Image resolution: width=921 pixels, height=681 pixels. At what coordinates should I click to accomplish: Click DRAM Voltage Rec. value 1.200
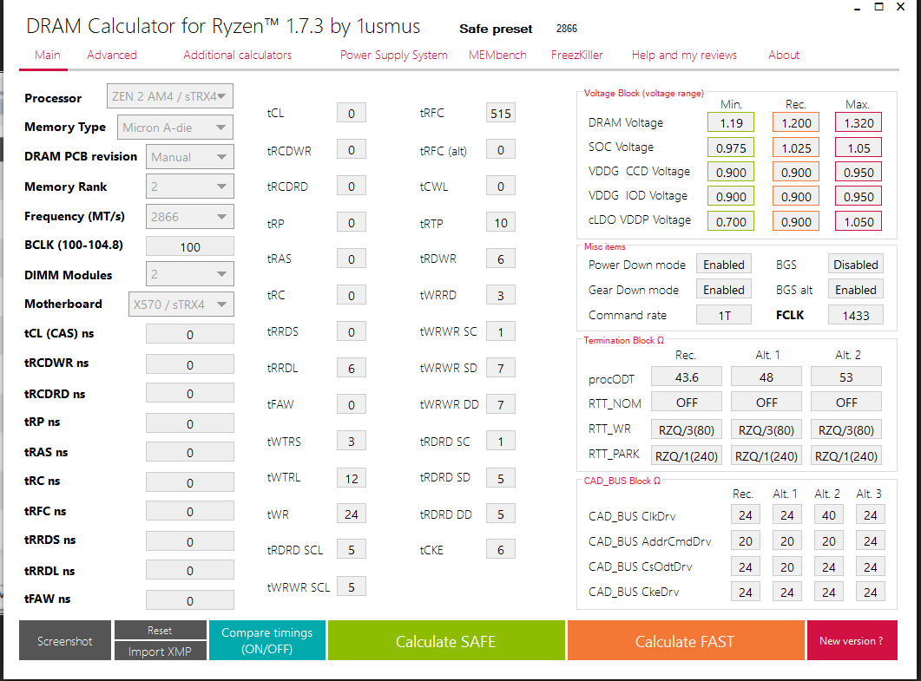(x=796, y=122)
